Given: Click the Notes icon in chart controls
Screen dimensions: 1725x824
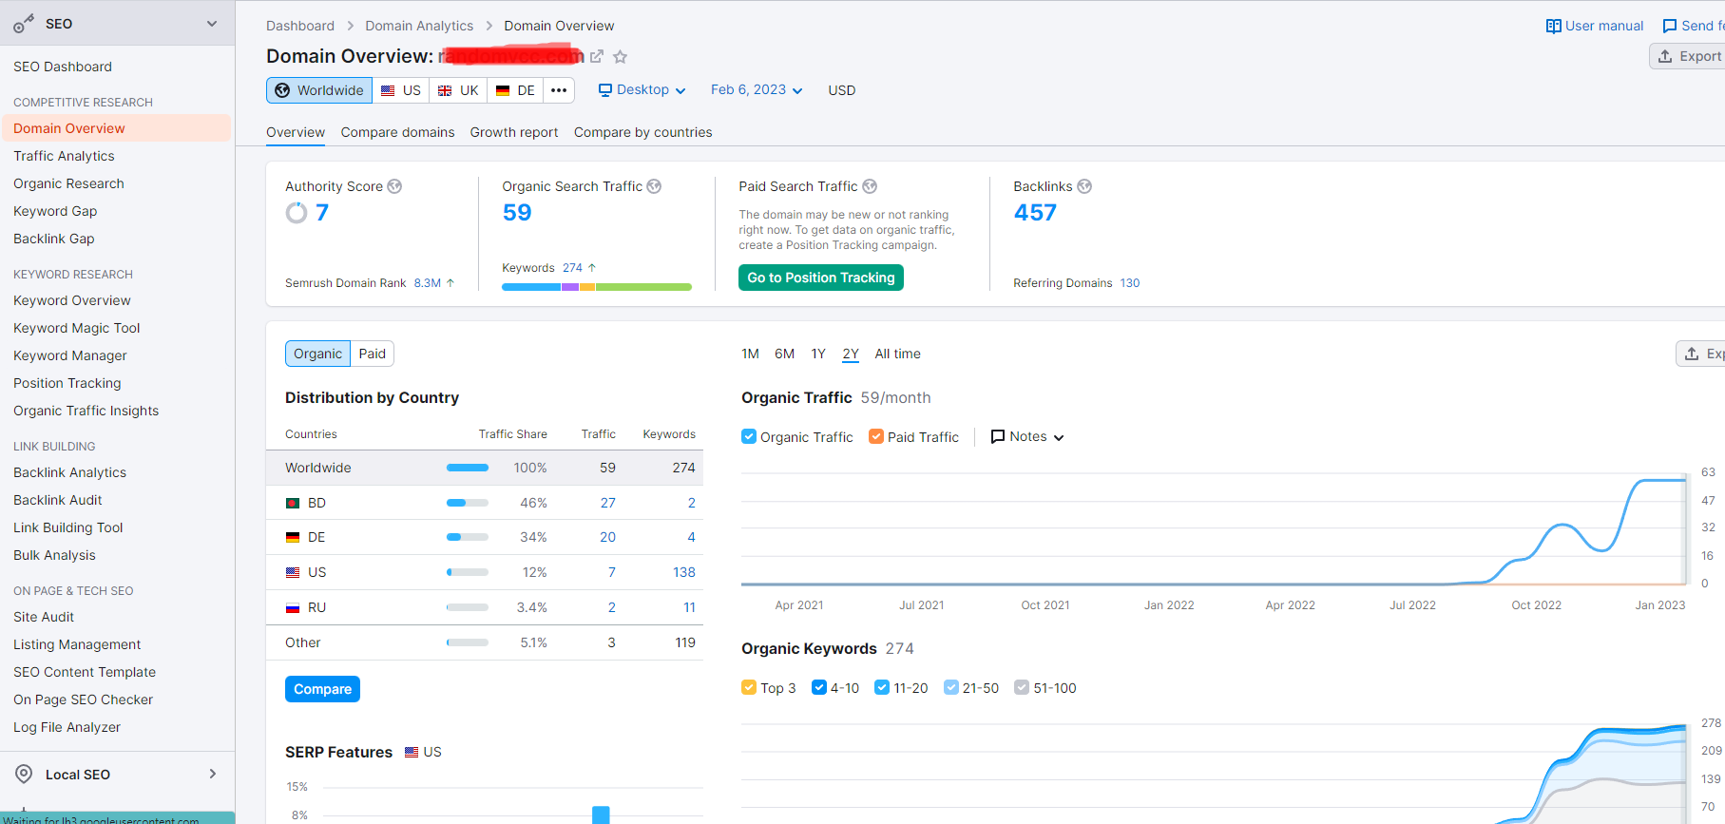Looking at the screenshot, I should coord(998,437).
